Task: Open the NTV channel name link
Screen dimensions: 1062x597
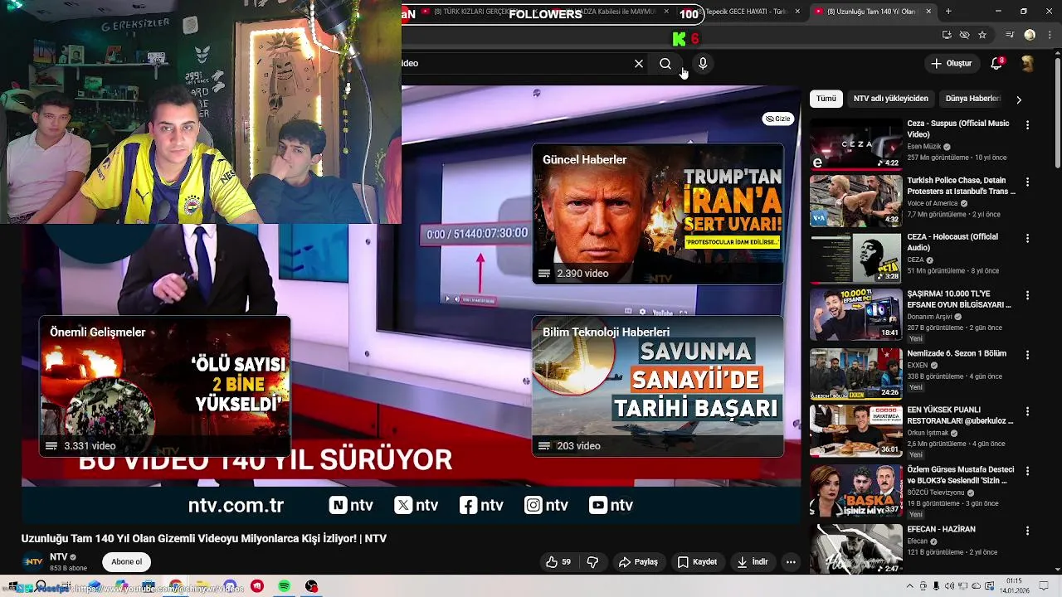Action: (x=59, y=557)
